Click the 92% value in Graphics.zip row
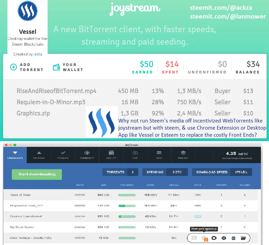 click(158, 113)
